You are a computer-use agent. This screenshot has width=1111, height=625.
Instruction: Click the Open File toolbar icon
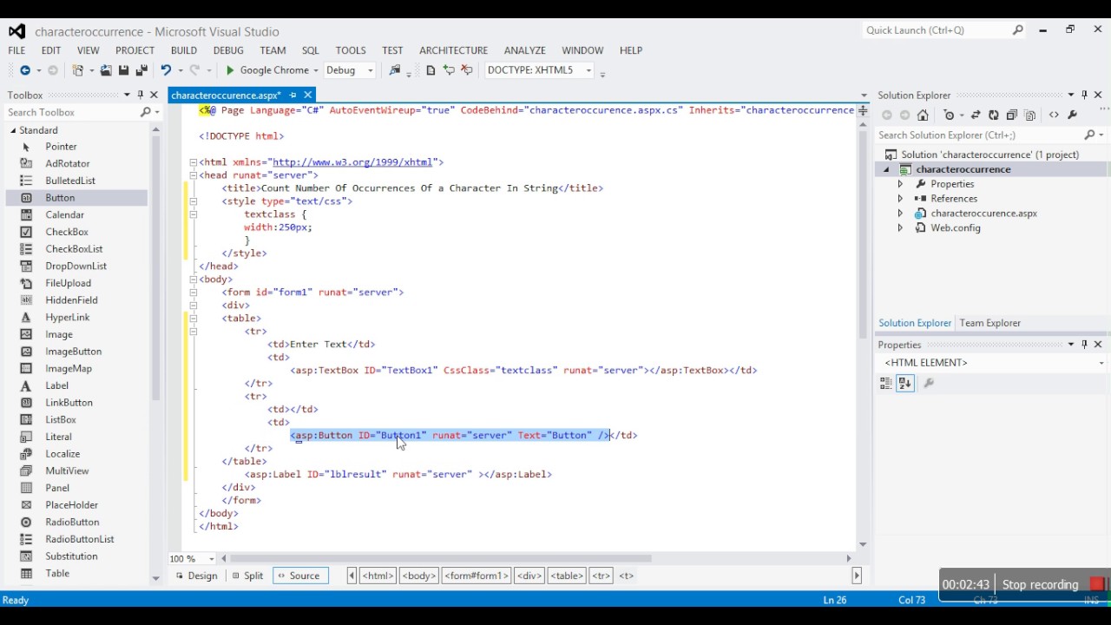[106, 70]
